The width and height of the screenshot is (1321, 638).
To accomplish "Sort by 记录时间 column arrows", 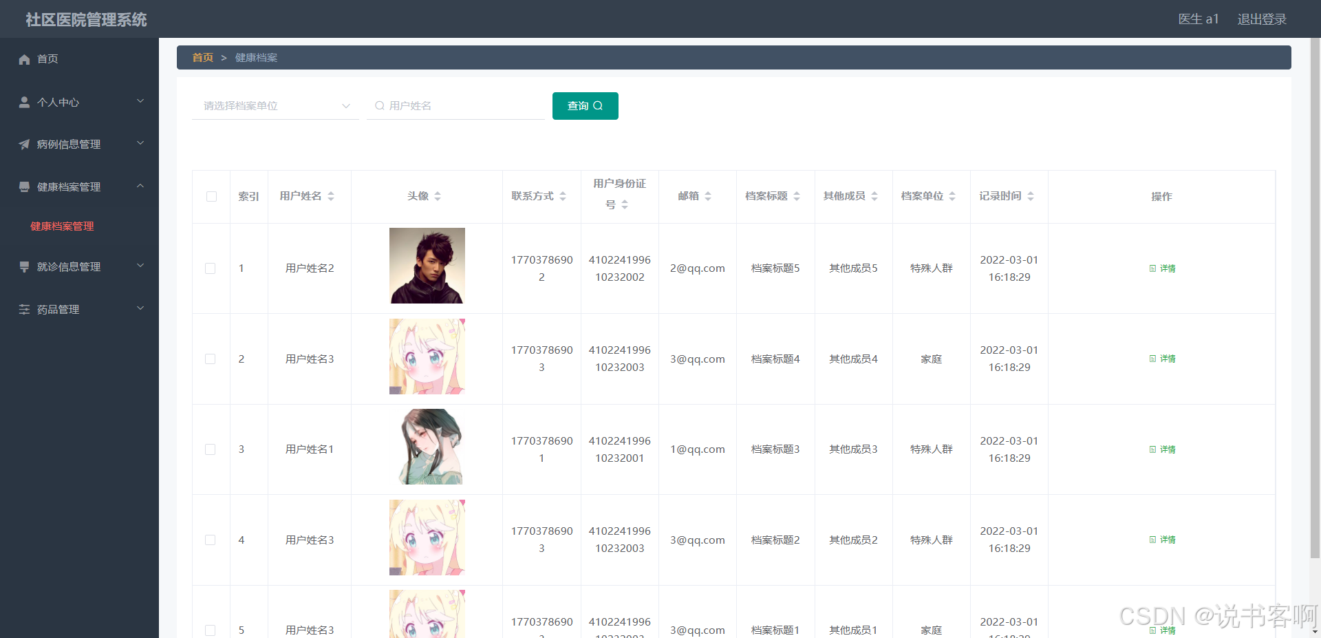I will [1031, 196].
